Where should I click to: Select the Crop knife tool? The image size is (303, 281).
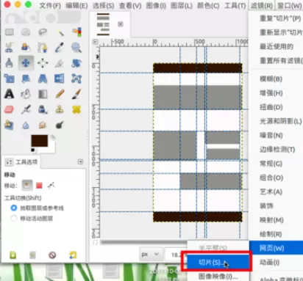pos(60,63)
